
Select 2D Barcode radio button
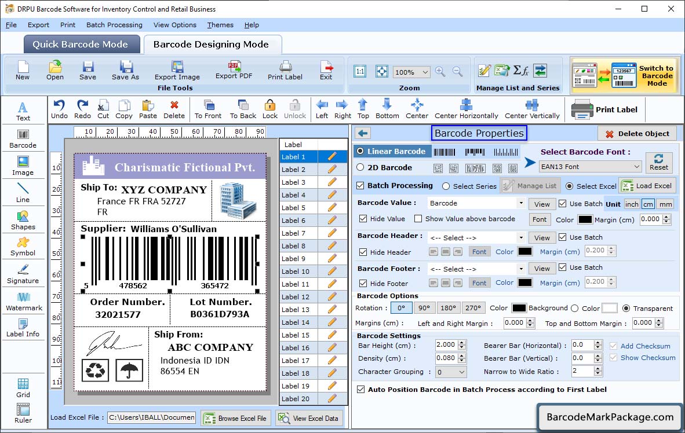360,167
